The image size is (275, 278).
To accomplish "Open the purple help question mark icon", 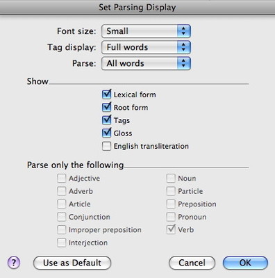I will [14, 263].
